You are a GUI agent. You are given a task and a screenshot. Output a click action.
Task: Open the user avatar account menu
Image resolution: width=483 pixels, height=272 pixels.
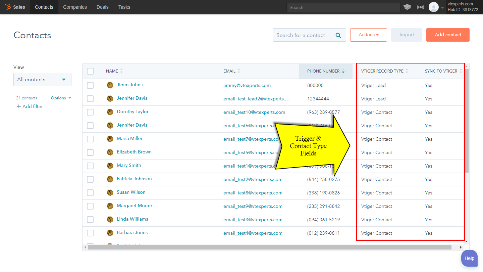click(x=434, y=7)
